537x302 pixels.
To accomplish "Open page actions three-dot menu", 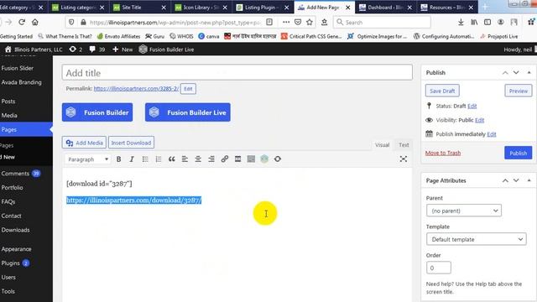I will [x=286, y=23].
